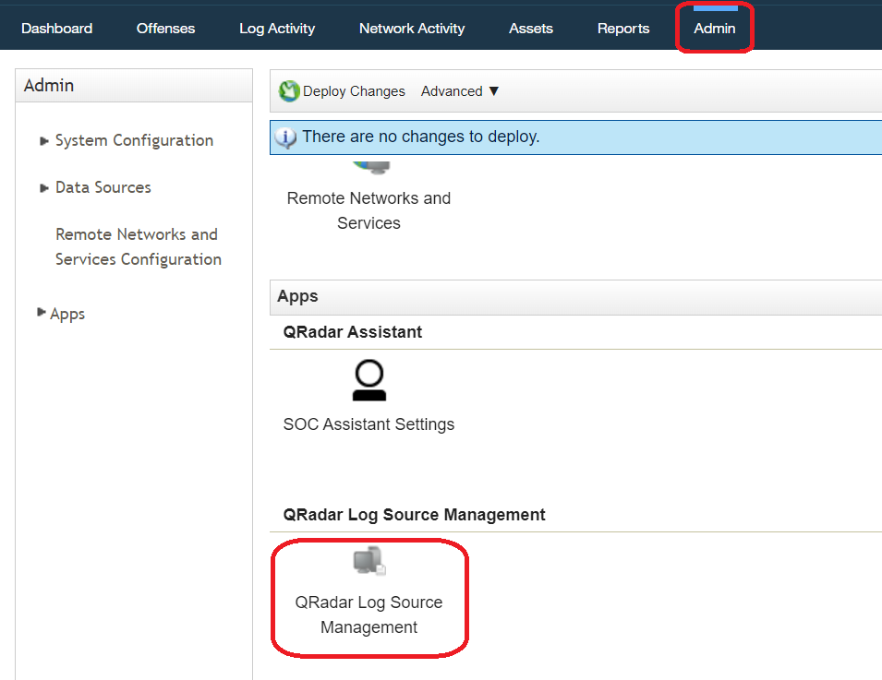Open the Log Activity tab

click(x=277, y=29)
